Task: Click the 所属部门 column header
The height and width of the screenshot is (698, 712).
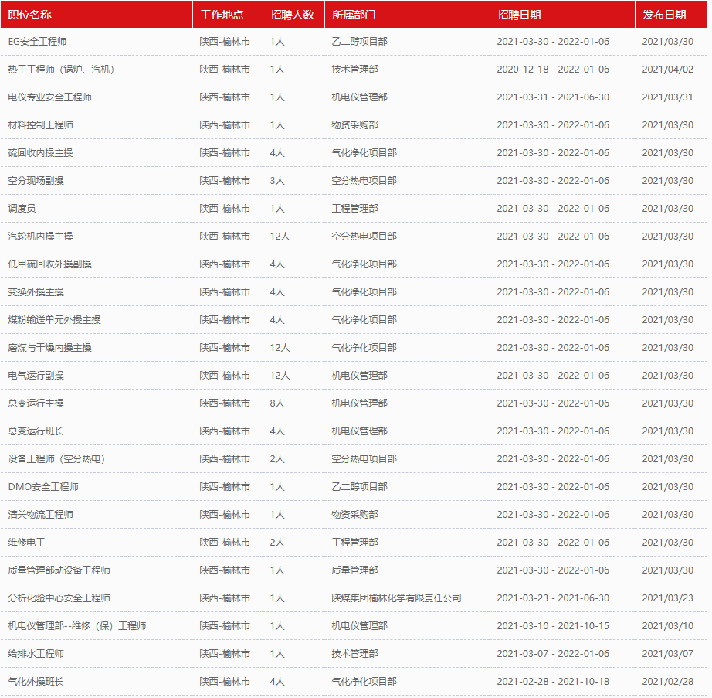Action: [x=354, y=15]
